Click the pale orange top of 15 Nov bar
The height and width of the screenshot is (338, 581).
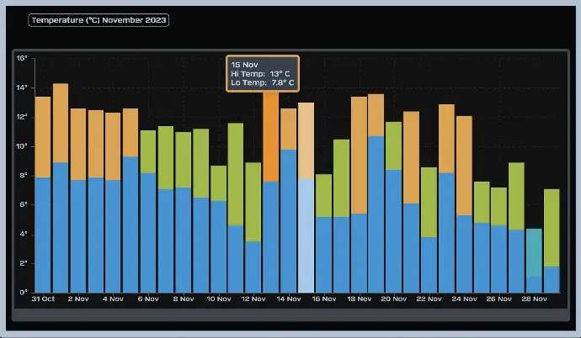(x=306, y=140)
